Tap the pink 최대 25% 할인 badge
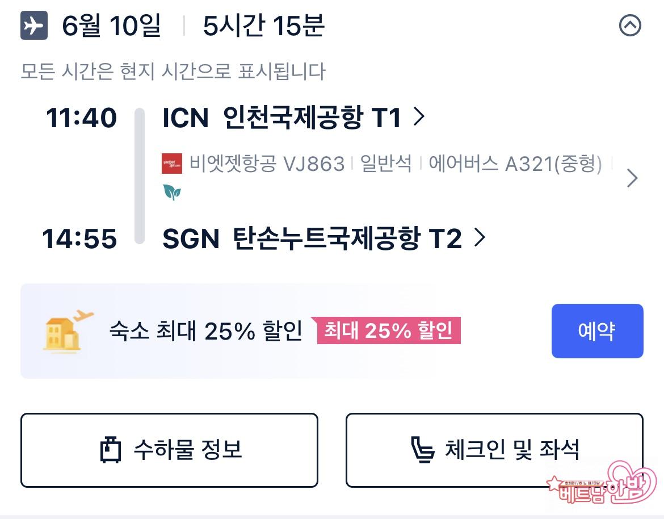This screenshot has height=519, width=664. 389,331
